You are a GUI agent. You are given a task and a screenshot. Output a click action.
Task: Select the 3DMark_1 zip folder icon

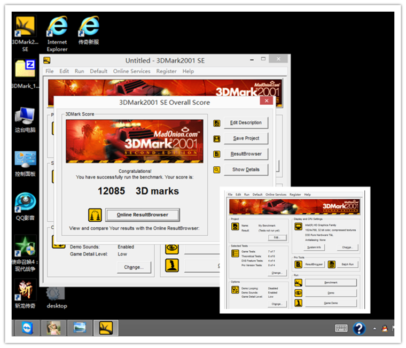coord(25,74)
